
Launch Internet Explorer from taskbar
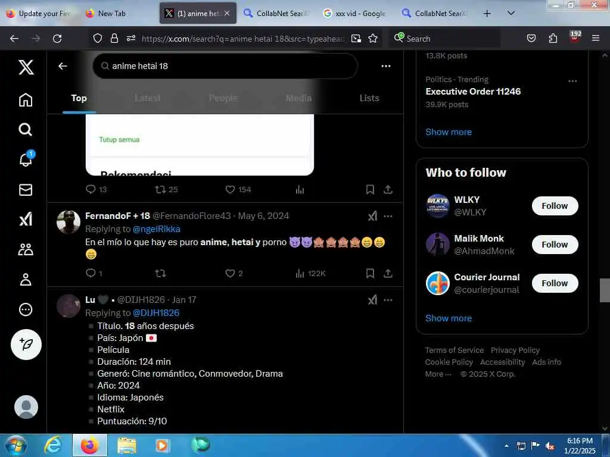(53, 446)
